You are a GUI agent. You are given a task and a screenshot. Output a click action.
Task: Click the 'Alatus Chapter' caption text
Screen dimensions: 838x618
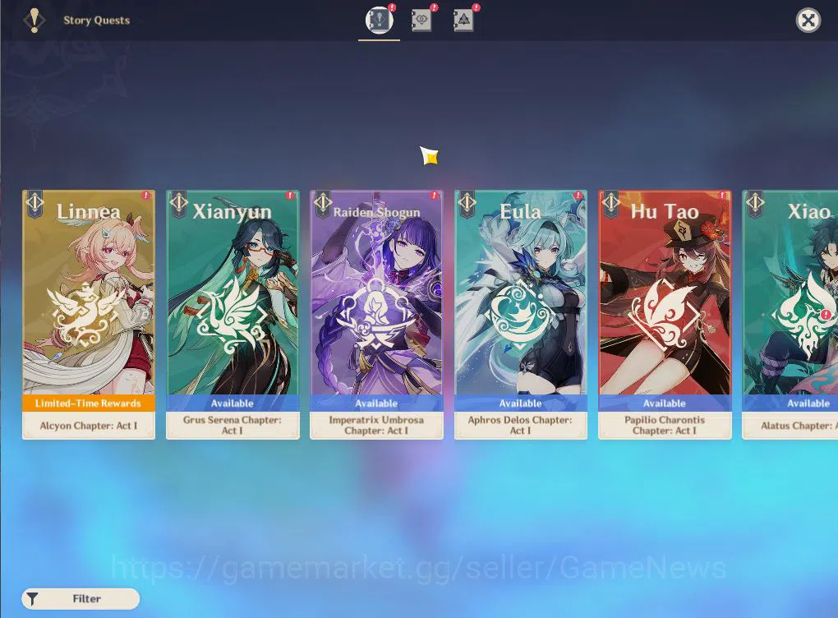[x=799, y=426]
